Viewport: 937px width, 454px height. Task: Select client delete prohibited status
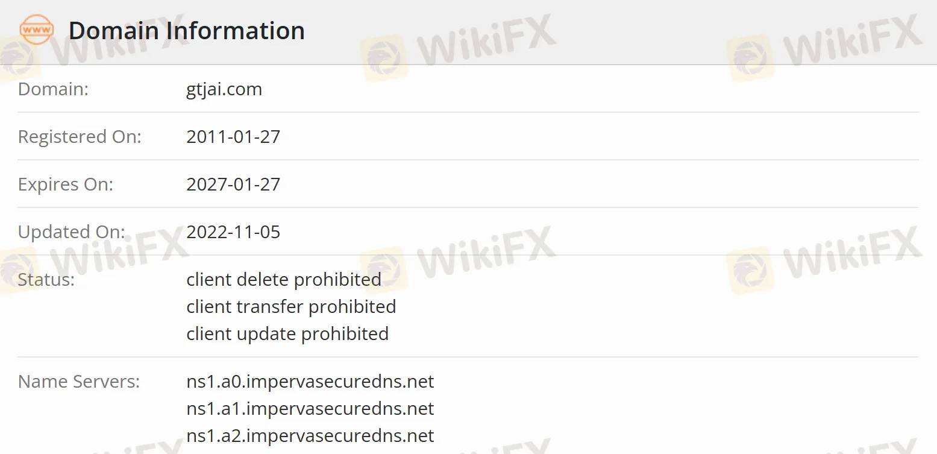(x=284, y=280)
